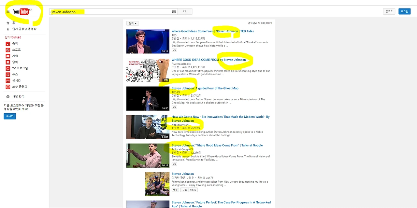Select the News category icon
The width and height of the screenshot is (417, 208).
click(x=8, y=75)
